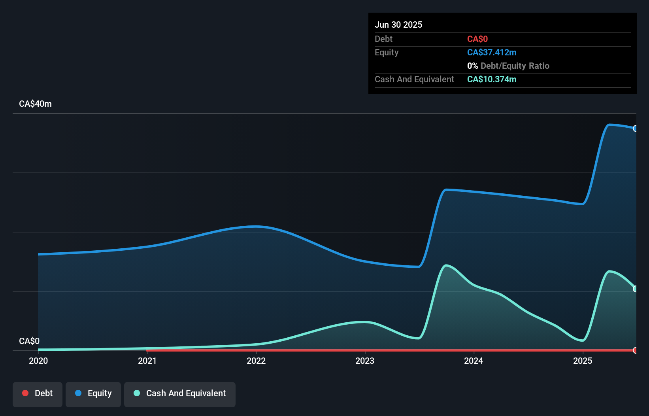Screen dimensions: 649x416
Task: Click the red Debt legend dot
Action: click(25, 393)
